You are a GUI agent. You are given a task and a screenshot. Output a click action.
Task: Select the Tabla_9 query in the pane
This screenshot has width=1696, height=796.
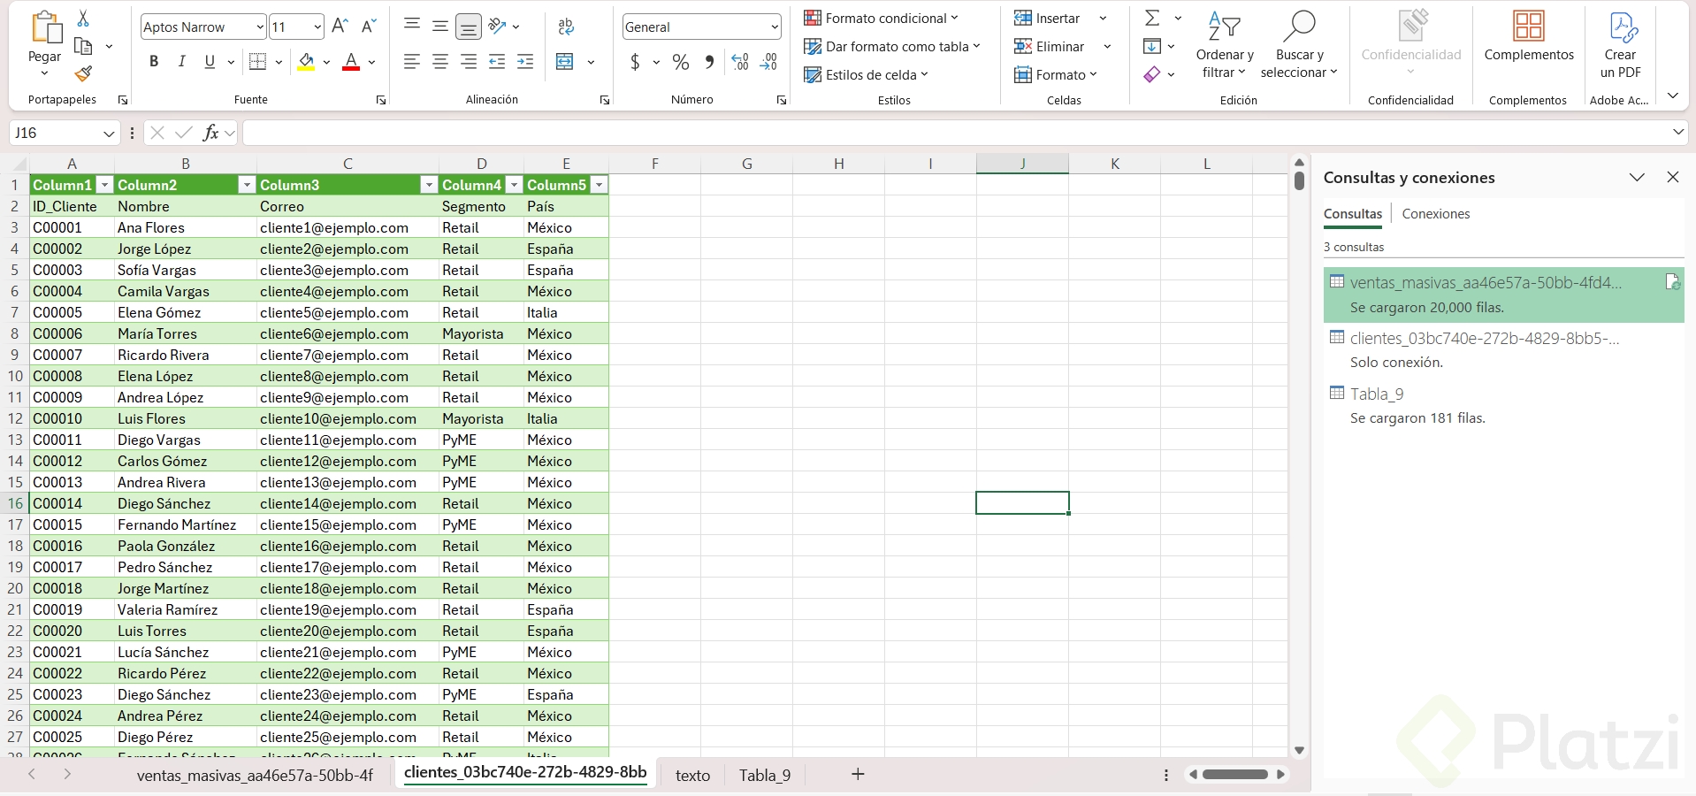click(x=1503, y=405)
